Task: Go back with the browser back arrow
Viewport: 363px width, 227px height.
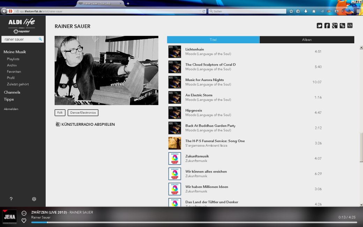Action: coord(4,11)
